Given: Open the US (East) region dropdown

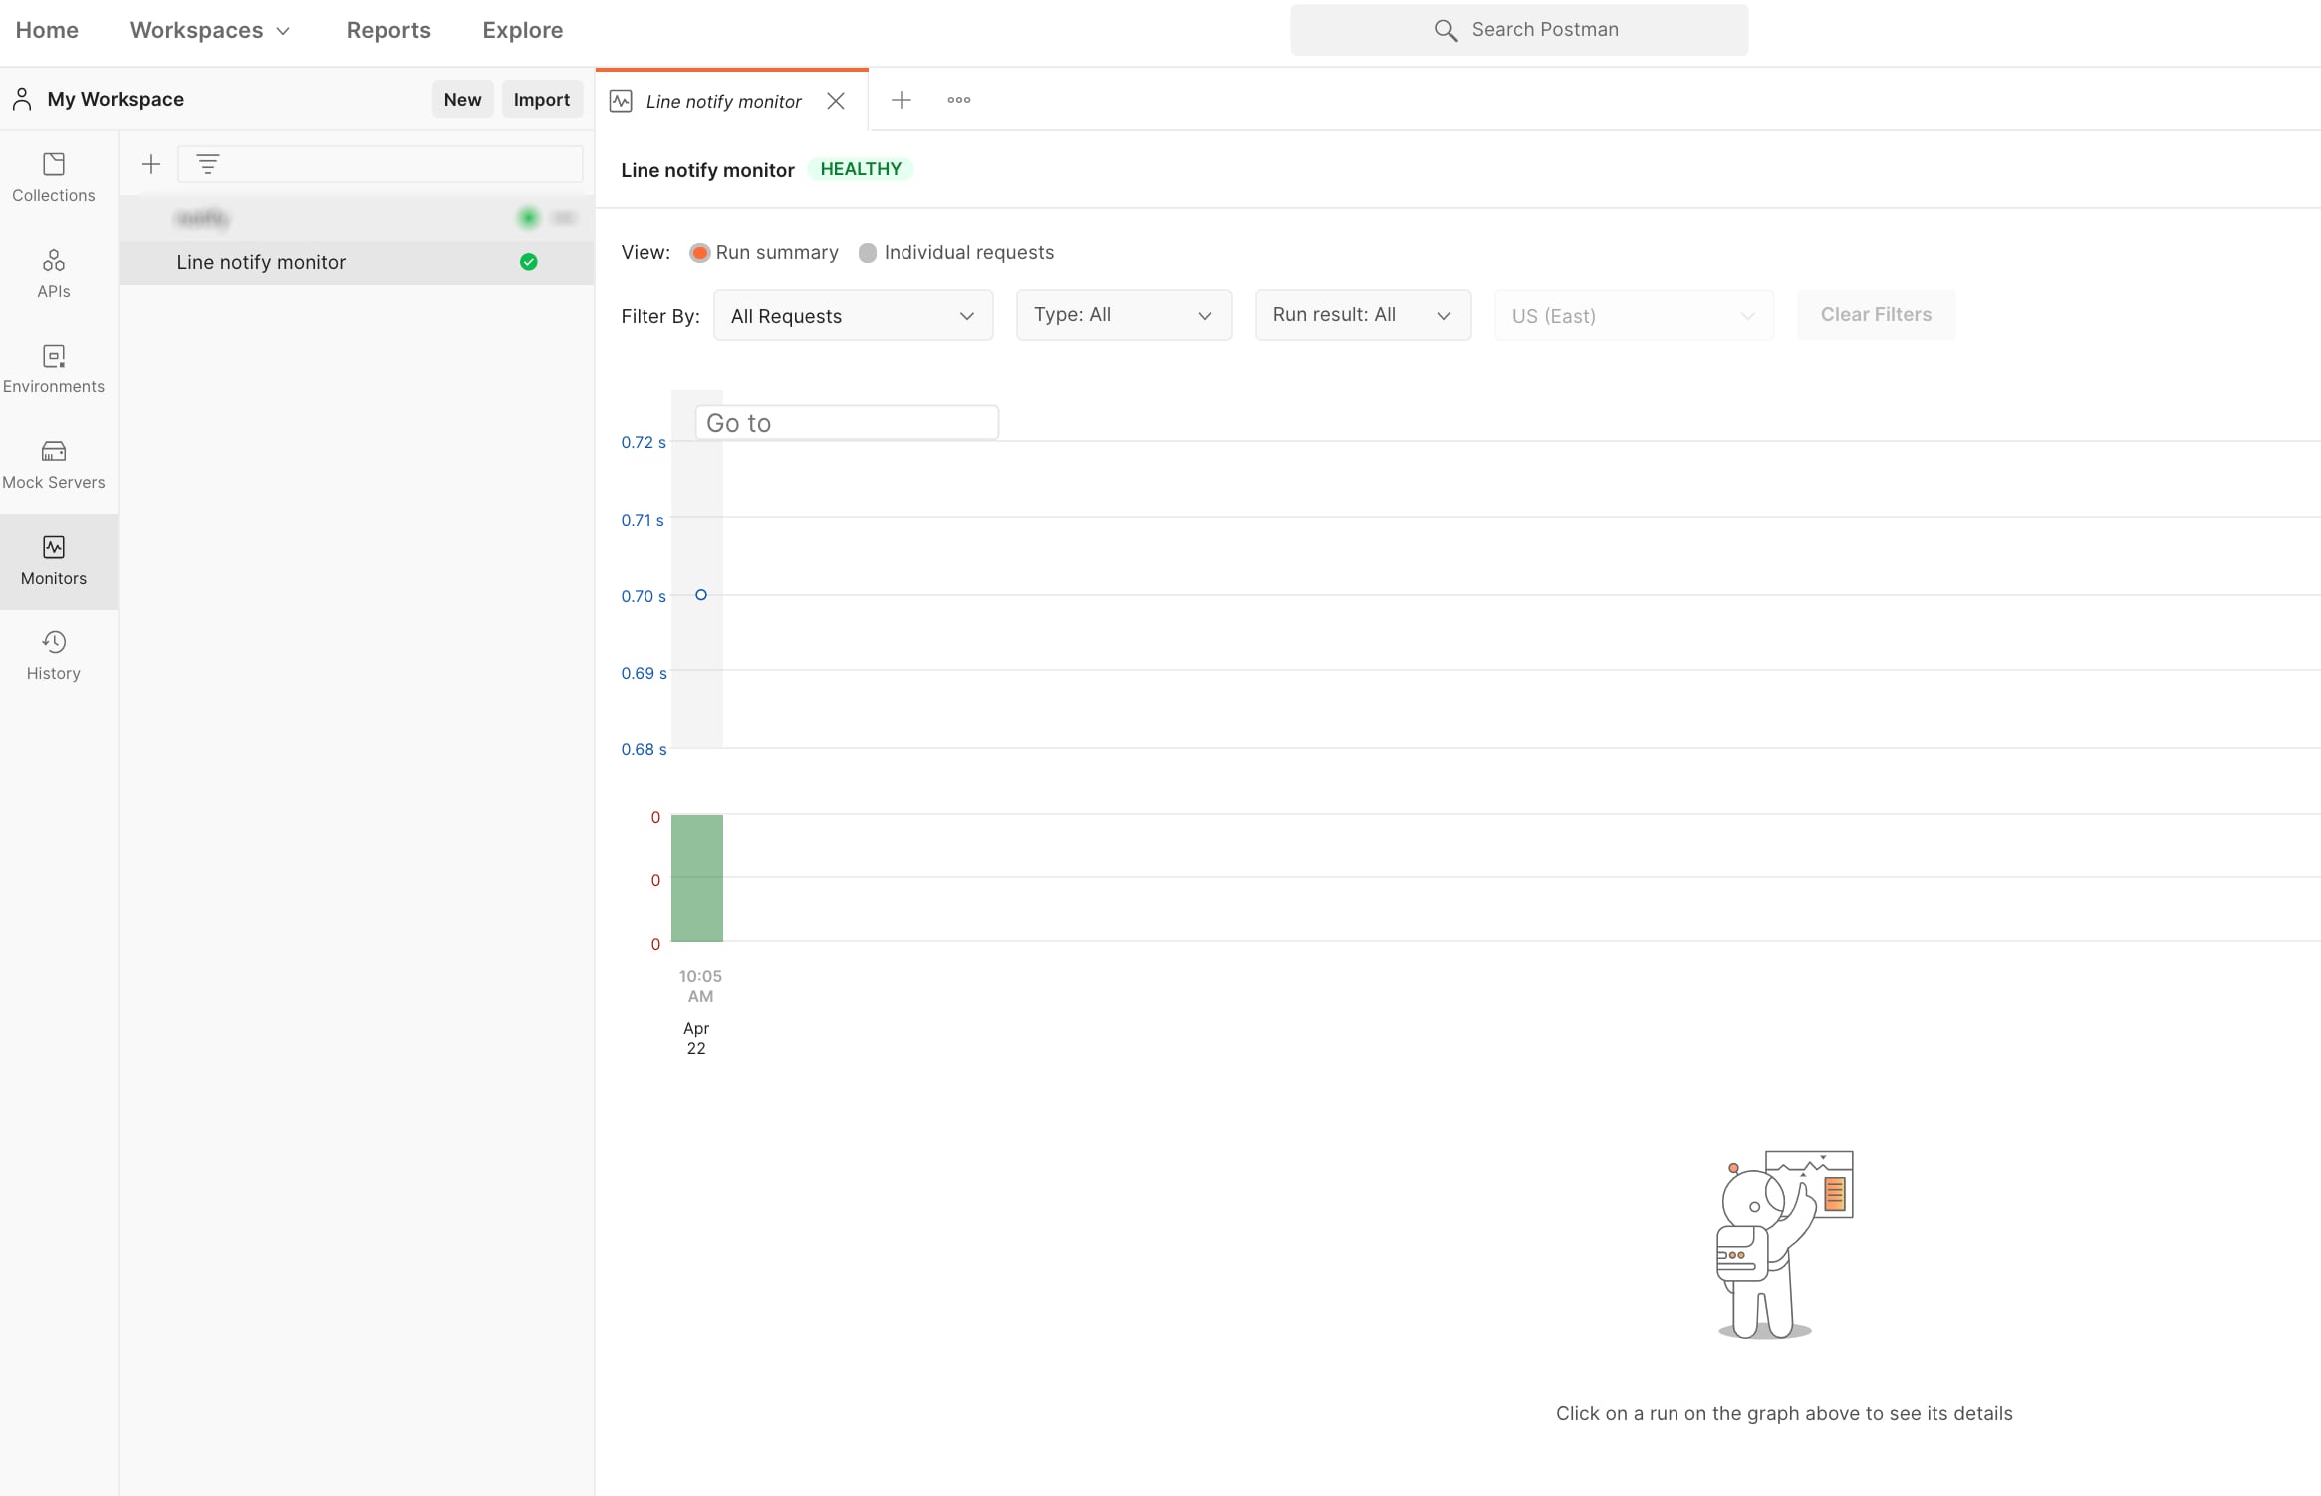Looking at the screenshot, I should pos(1634,315).
